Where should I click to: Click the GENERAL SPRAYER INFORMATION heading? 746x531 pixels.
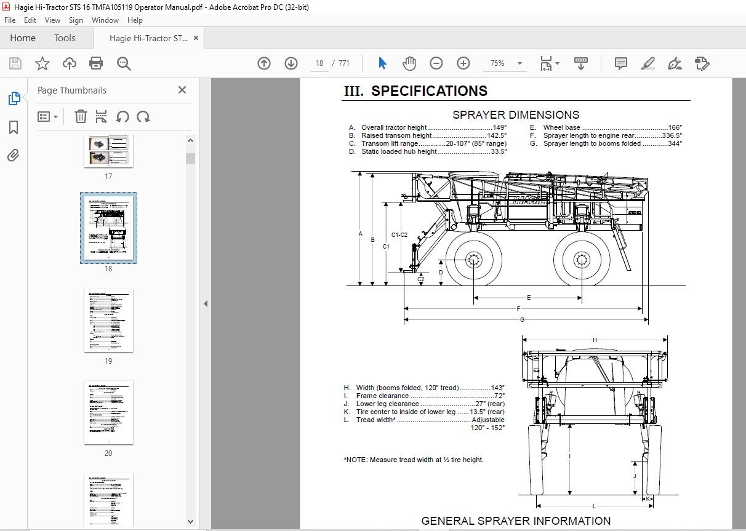tap(516, 521)
